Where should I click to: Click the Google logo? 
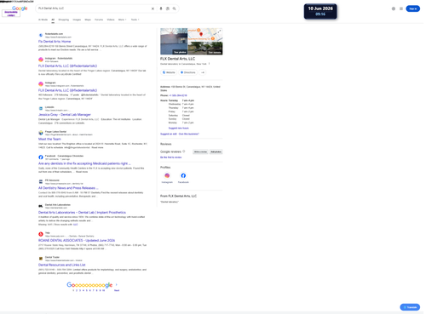tap(20, 9)
